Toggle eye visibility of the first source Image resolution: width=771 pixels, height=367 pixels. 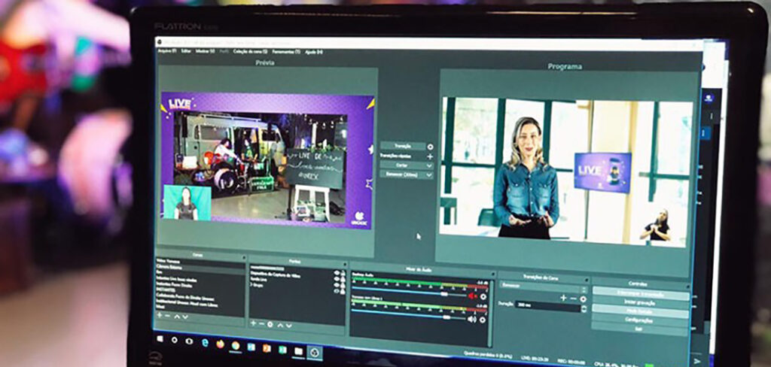pos(337,273)
